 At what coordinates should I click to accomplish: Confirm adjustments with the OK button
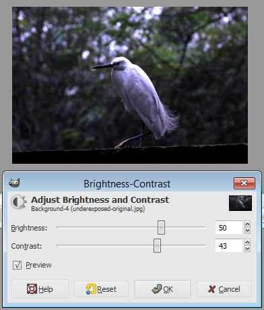[x=162, y=289]
